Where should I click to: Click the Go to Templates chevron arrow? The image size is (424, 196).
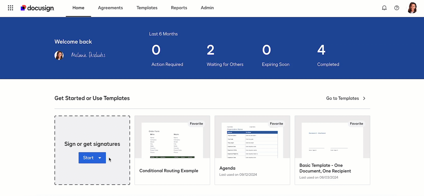pos(364,98)
